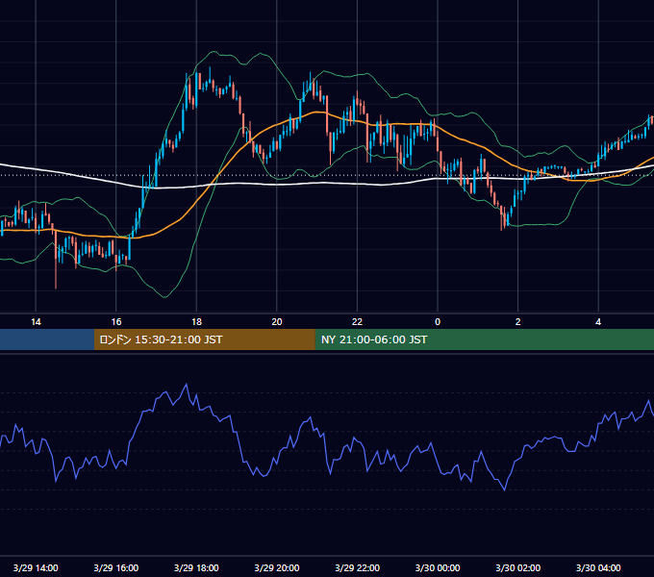Click the 3/29 14:00 label on indicator axis
The width and height of the screenshot is (654, 577).
click(36, 567)
